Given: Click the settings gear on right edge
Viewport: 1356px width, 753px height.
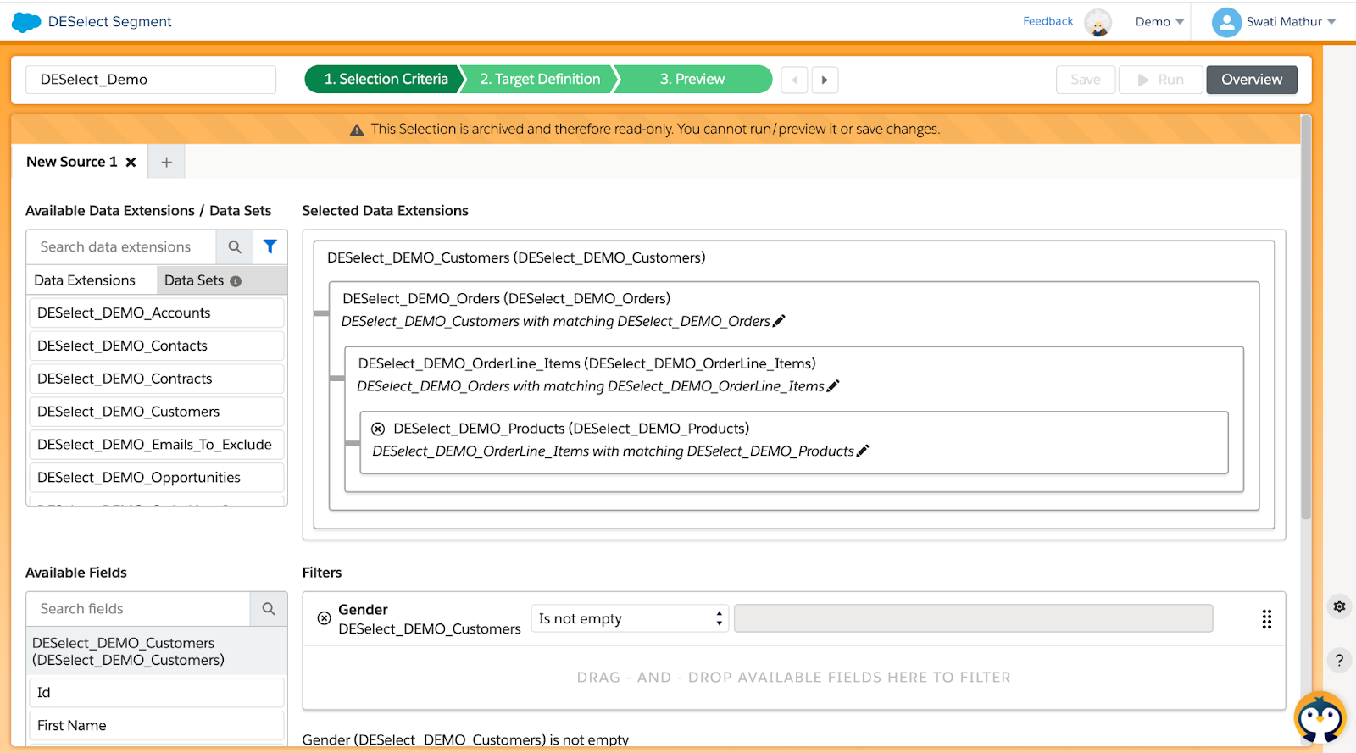Looking at the screenshot, I should click(x=1339, y=606).
